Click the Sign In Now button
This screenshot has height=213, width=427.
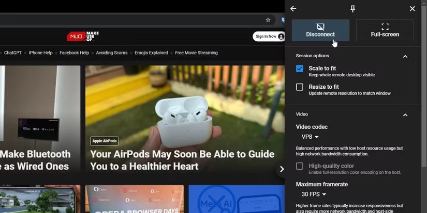point(269,37)
